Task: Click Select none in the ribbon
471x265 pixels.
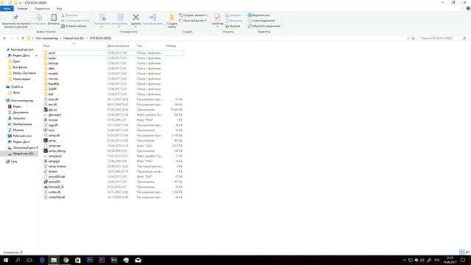Action: [x=261, y=21]
